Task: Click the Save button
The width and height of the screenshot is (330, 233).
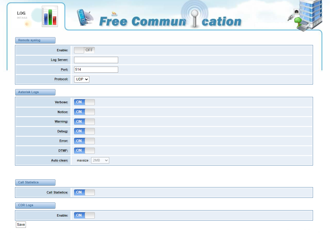Action: point(21,225)
